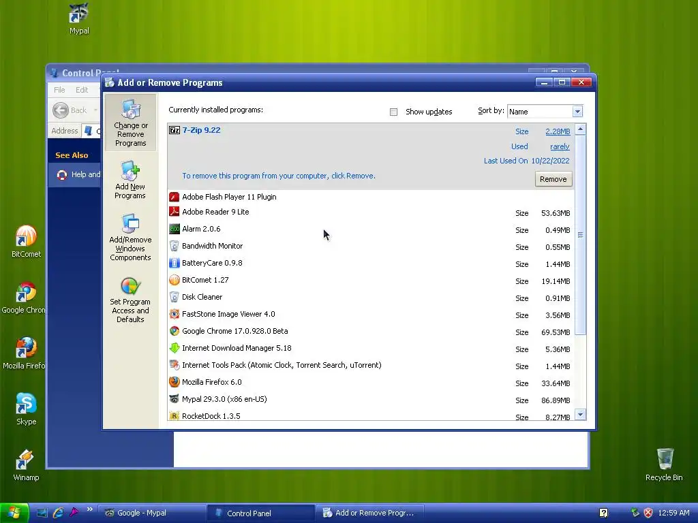Click the Google Chrome 17.0.928.0 Beta icon

174,331
